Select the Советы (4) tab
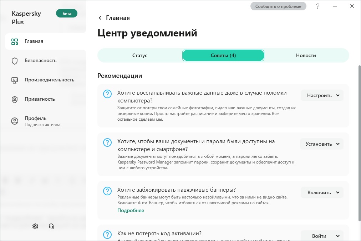 click(x=223, y=56)
